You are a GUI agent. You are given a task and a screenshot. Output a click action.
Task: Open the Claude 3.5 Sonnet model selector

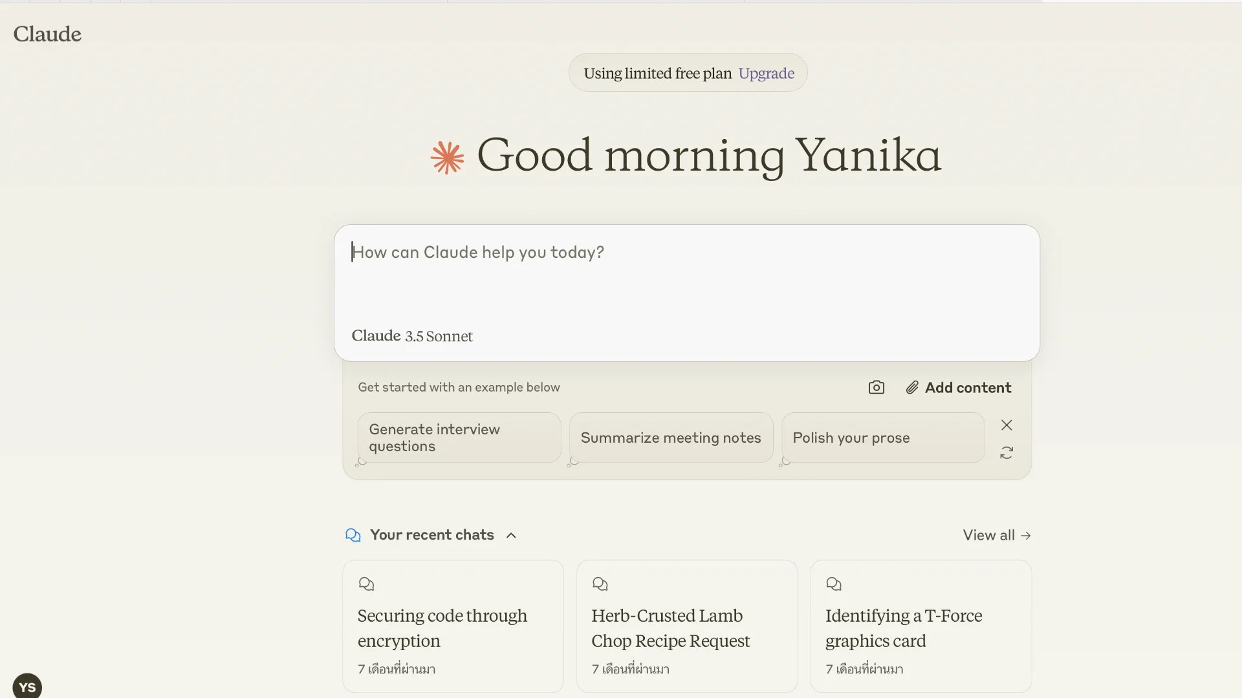(412, 336)
